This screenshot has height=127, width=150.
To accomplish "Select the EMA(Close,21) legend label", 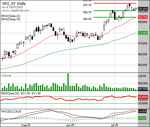I will [11, 16].
